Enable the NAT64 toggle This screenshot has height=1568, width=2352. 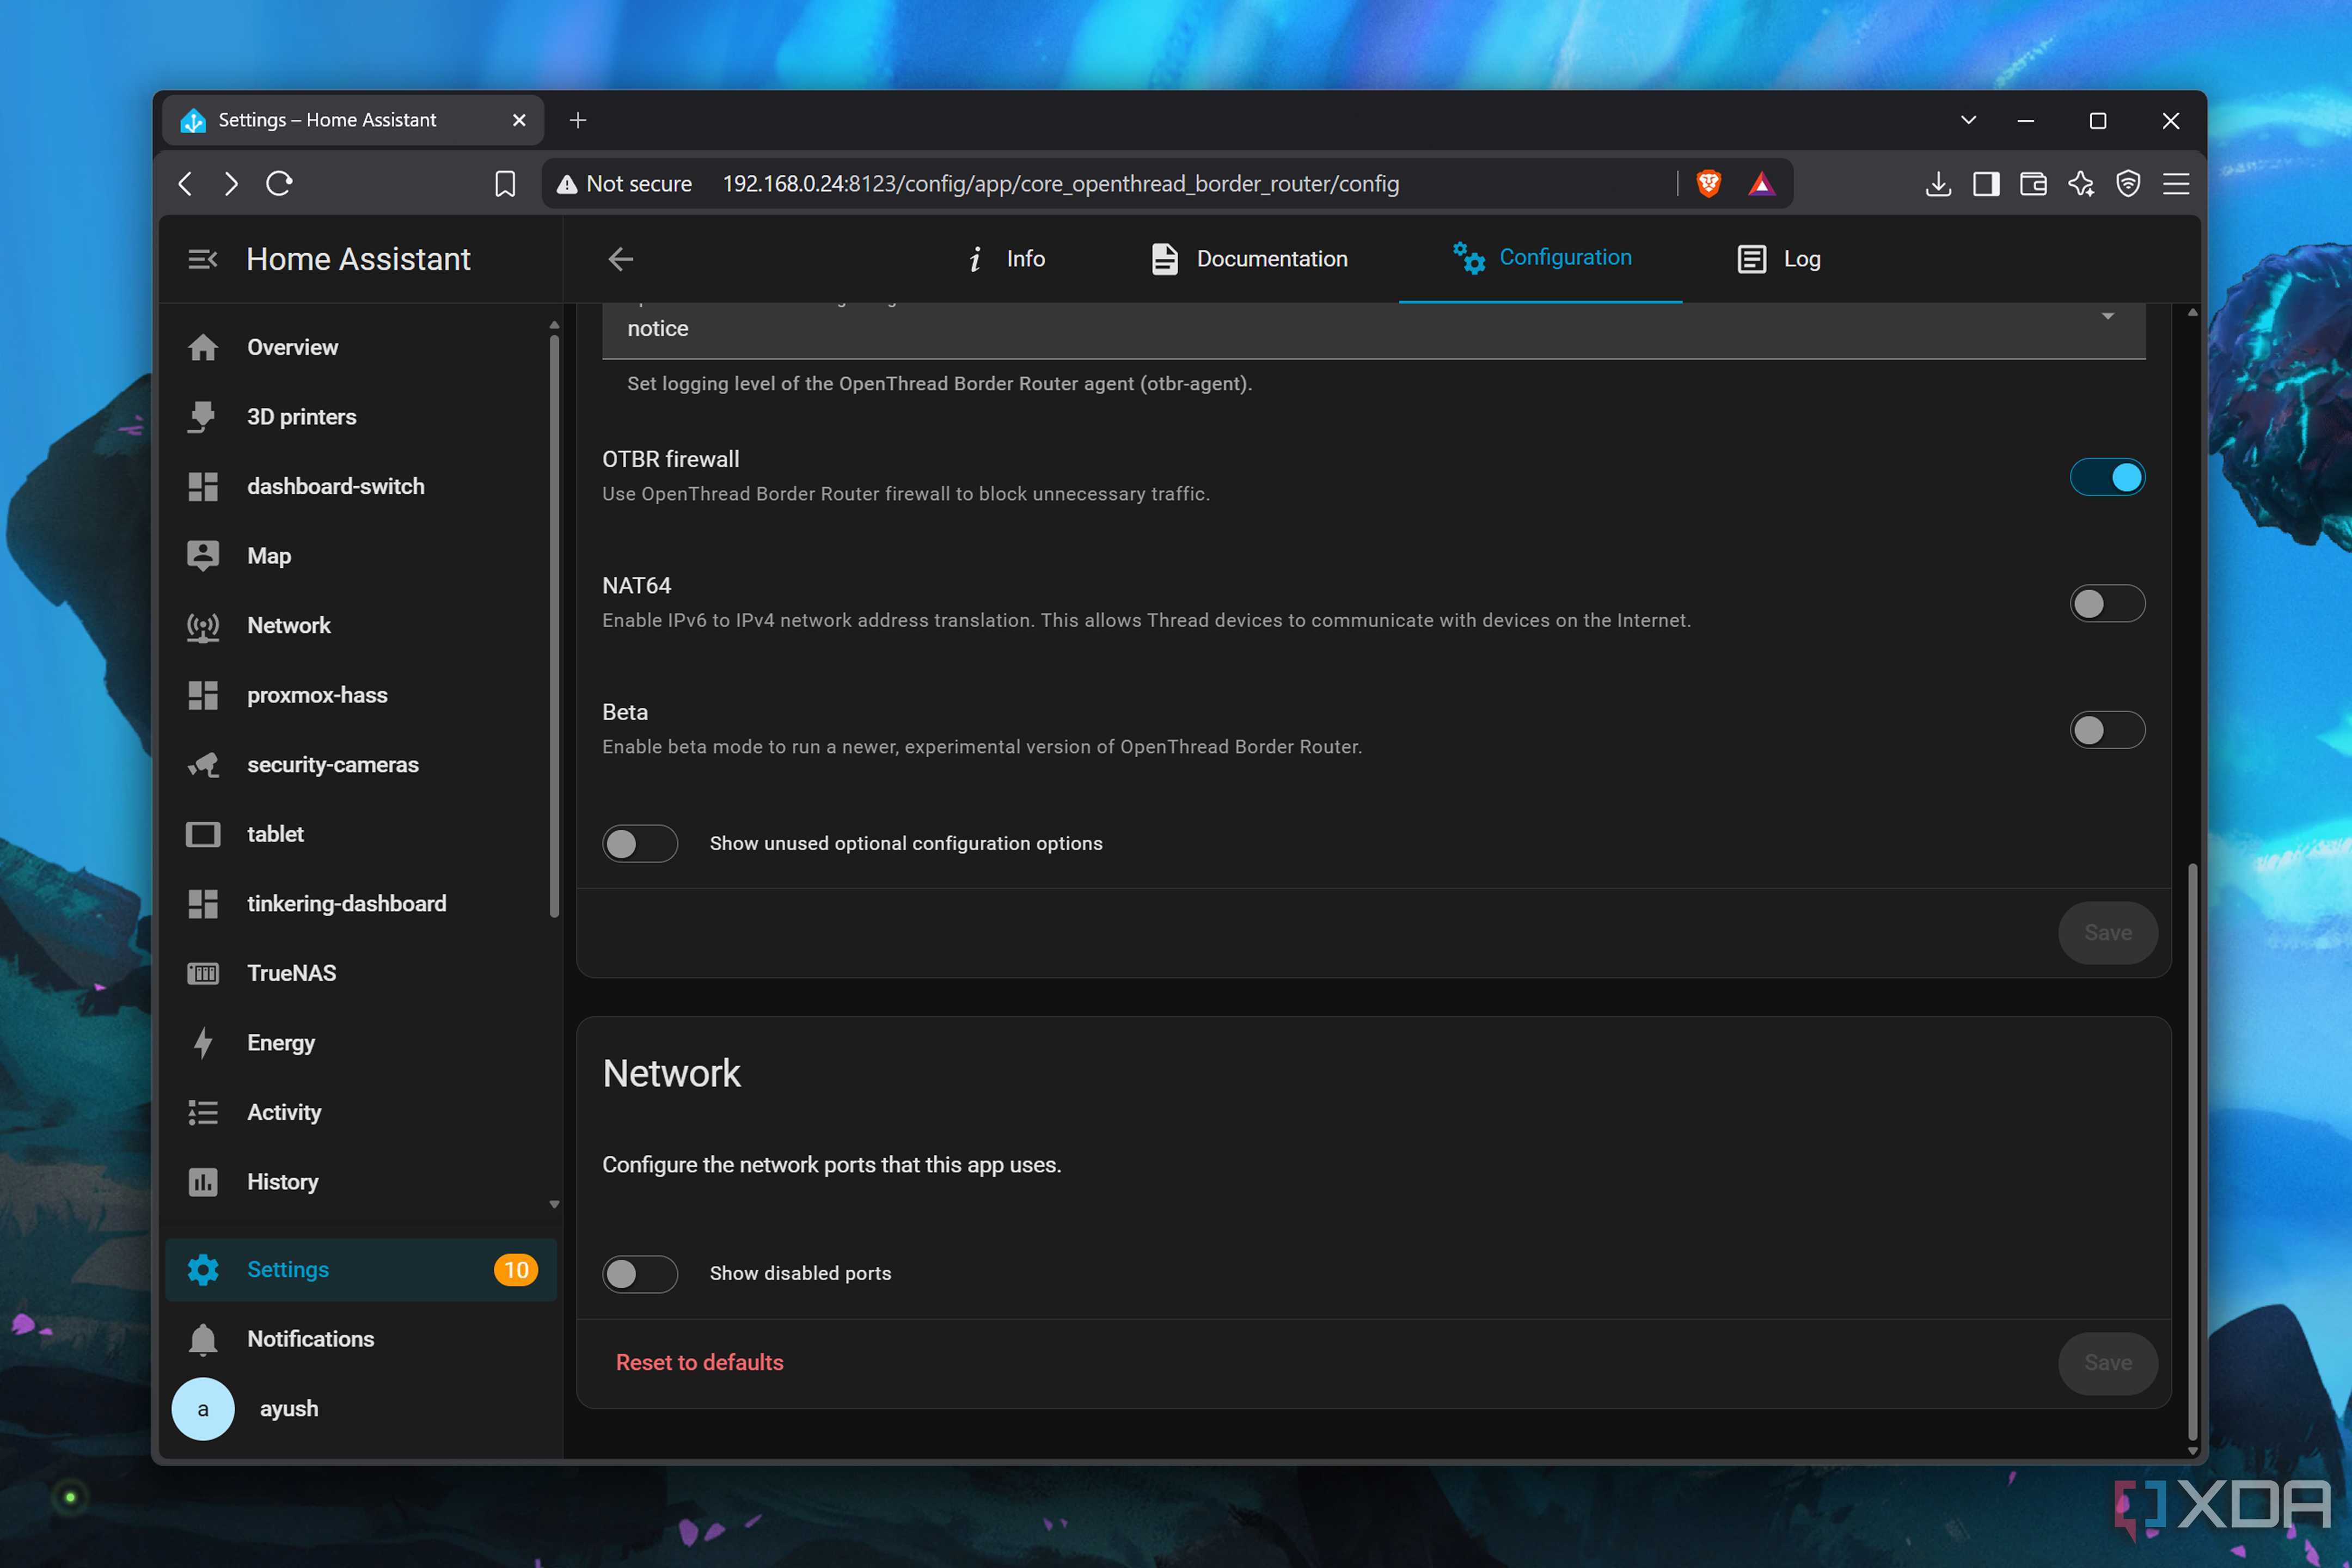pyautogui.click(x=2107, y=604)
